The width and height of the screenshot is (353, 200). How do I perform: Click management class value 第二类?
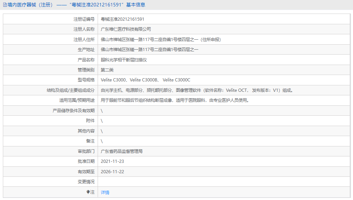pos(107,70)
